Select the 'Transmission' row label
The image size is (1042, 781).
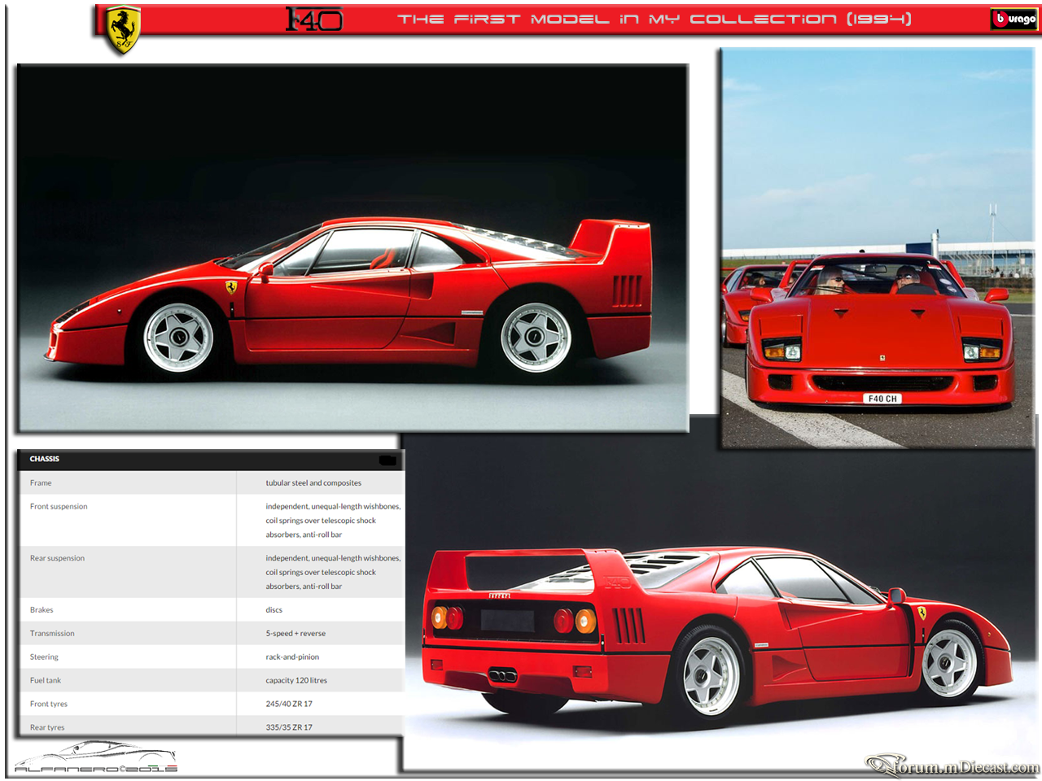(52, 634)
